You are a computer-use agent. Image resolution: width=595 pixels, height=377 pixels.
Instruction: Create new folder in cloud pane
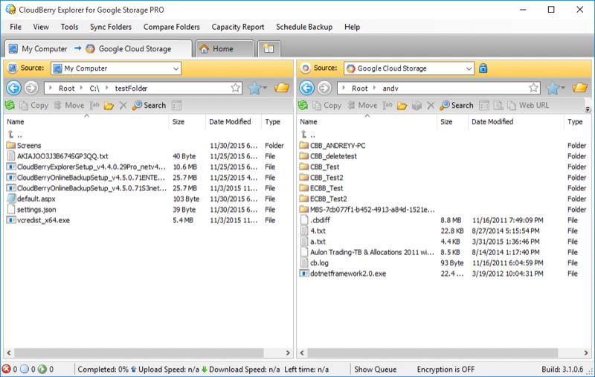click(402, 105)
